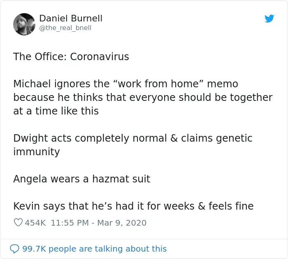Click the Twitter bird logo
The image size is (288, 259).
(x=269, y=19)
